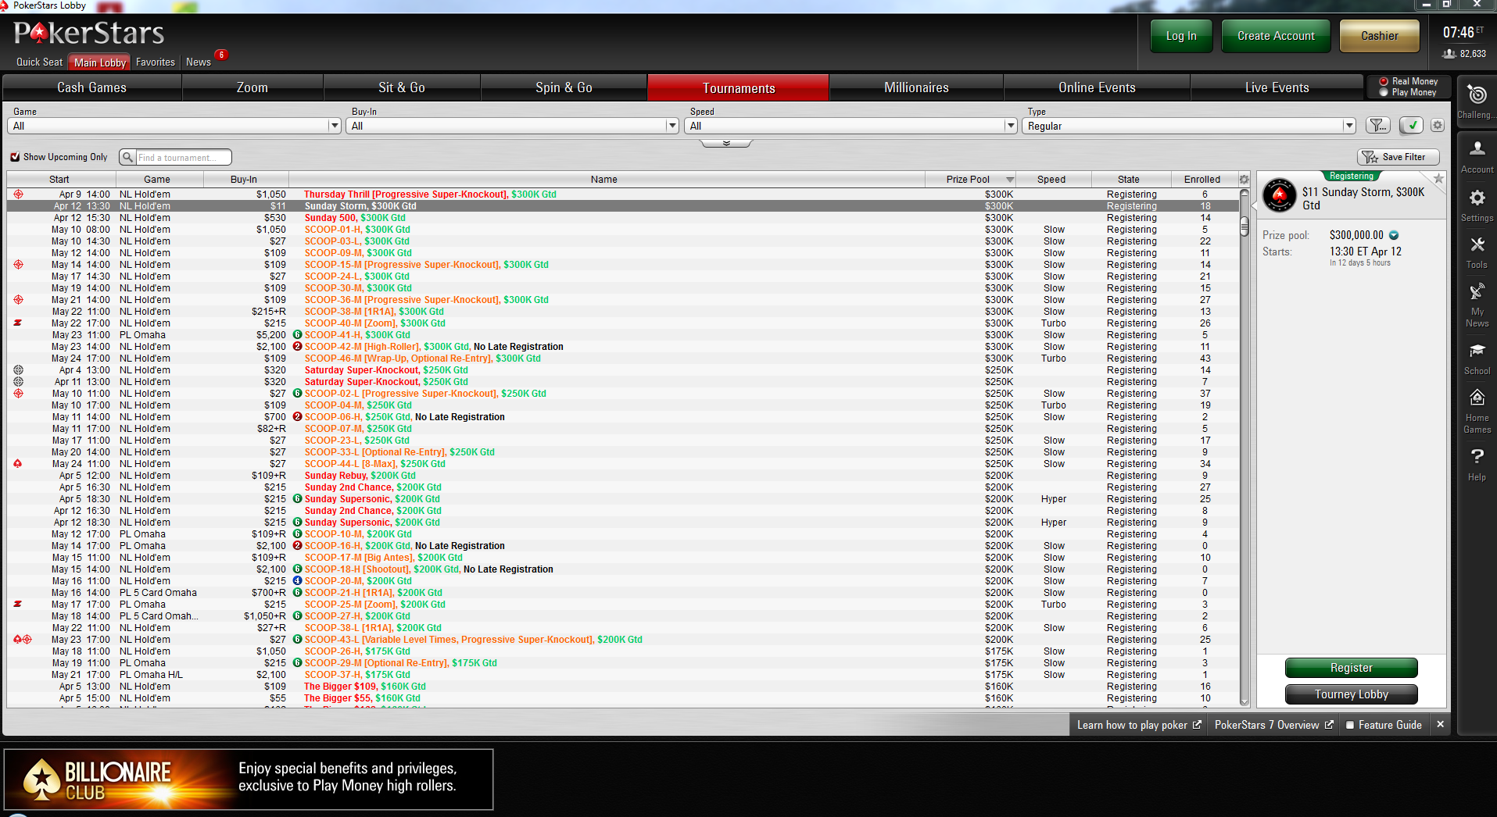Open the News tab

point(199,62)
